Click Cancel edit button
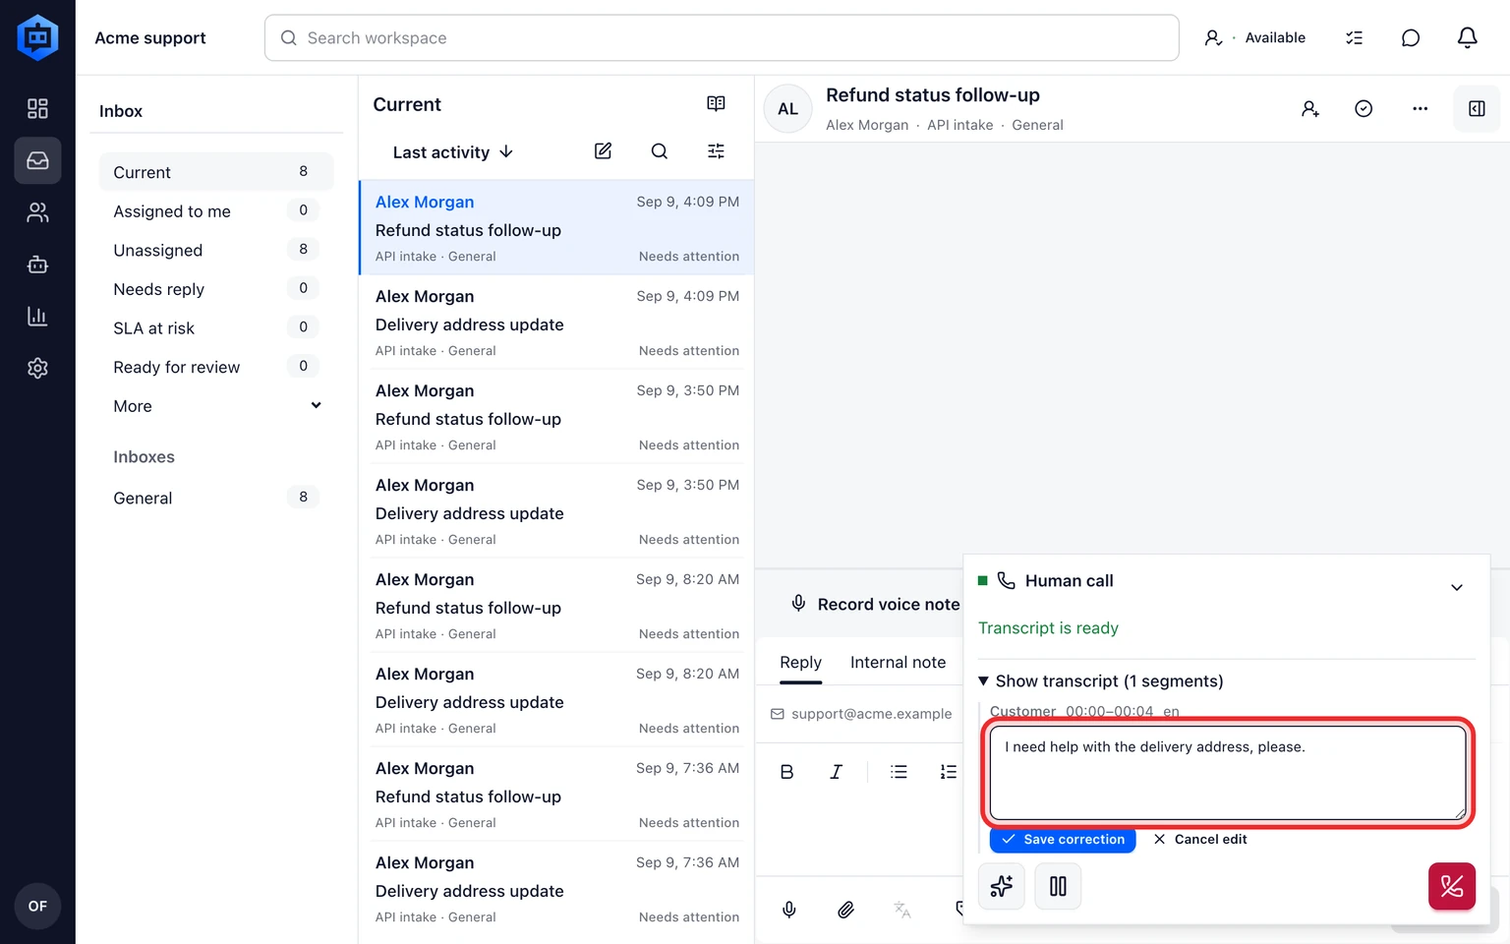This screenshot has width=1510, height=944. (x=1200, y=840)
